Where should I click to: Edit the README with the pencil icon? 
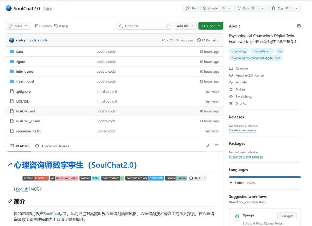[207, 146]
